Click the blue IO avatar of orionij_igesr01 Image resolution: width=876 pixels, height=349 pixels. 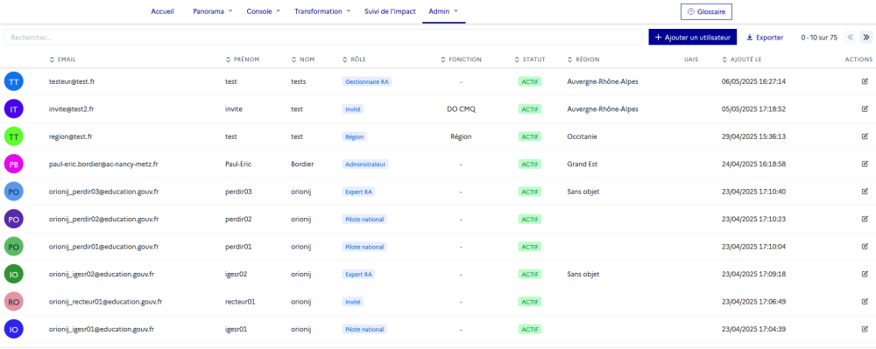[x=13, y=329]
